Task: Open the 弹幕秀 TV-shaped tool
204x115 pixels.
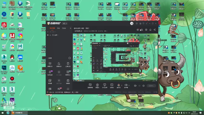Action: point(68,82)
